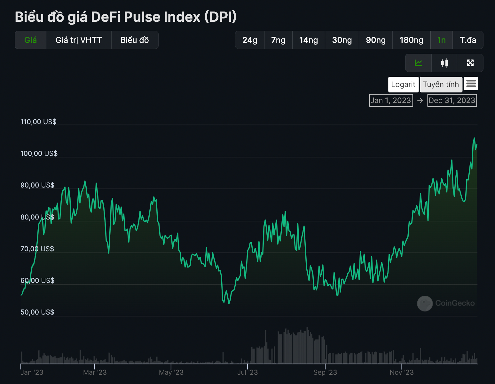Click the 90,00 US$ axis label

coord(37,185)
